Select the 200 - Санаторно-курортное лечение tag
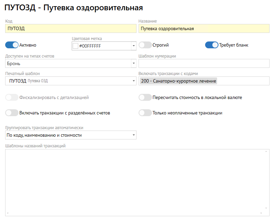This screenshot has width=273, height=221. coord(178,81)
